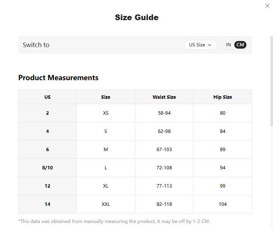Click hip measurement 104

point(223,204)
